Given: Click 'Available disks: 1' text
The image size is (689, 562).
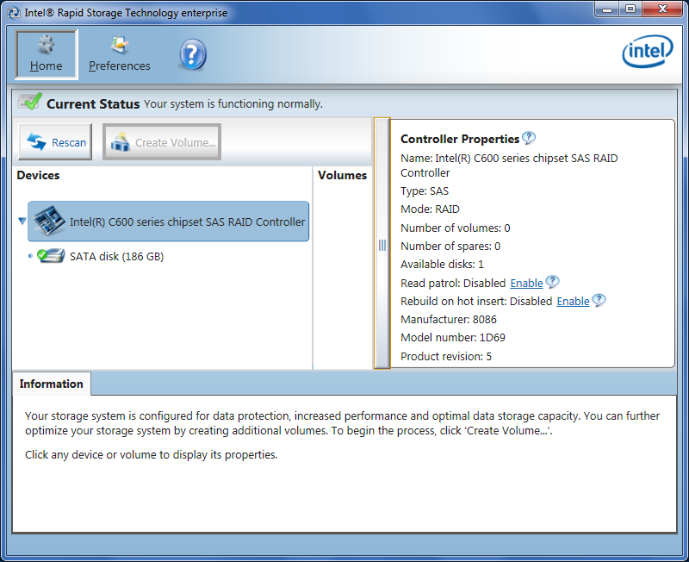Looking at the screenshot, I should pyautogui.click(x=442, y=265).
